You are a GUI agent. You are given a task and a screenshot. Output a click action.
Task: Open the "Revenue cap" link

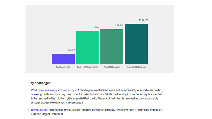39,110
